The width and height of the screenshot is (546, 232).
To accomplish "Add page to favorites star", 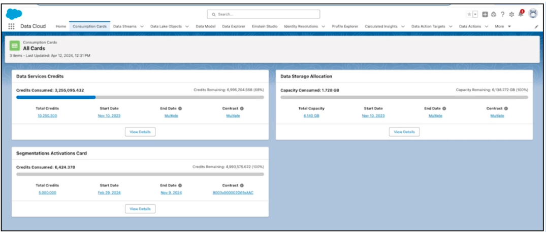I will pos(469,14).
